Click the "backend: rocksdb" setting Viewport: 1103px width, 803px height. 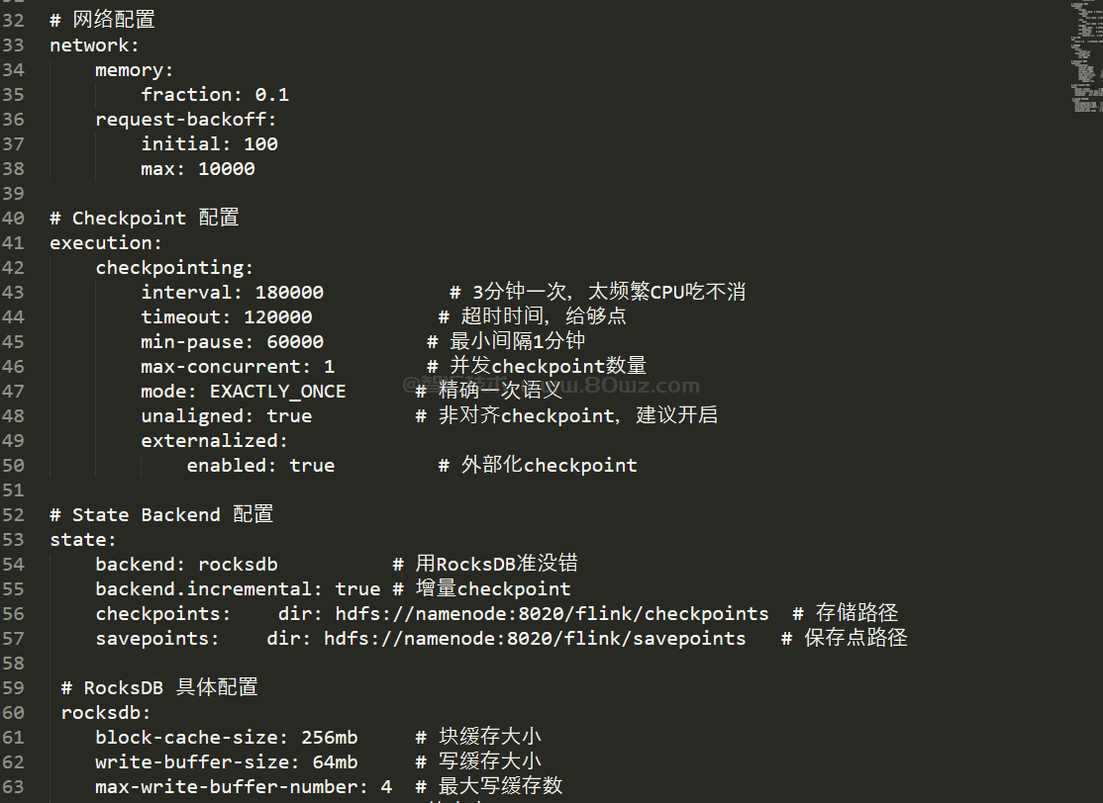point(186,565)
